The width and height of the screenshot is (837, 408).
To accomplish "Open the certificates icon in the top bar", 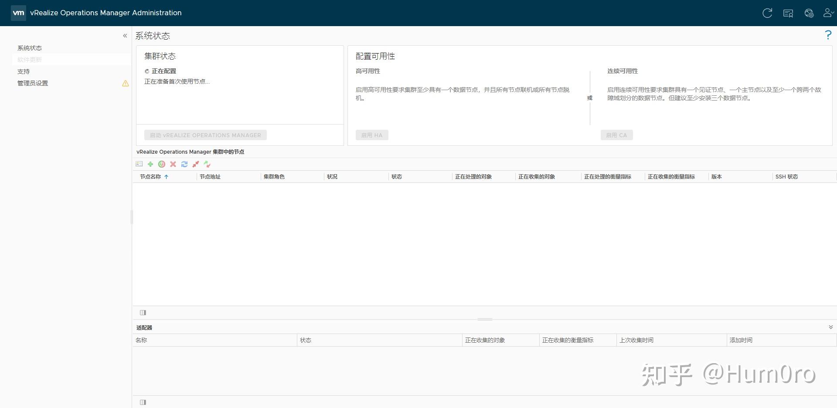I will 788,13.
